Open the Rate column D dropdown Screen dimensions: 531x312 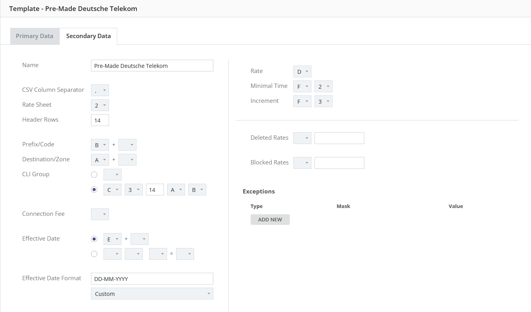coord(302,71)
